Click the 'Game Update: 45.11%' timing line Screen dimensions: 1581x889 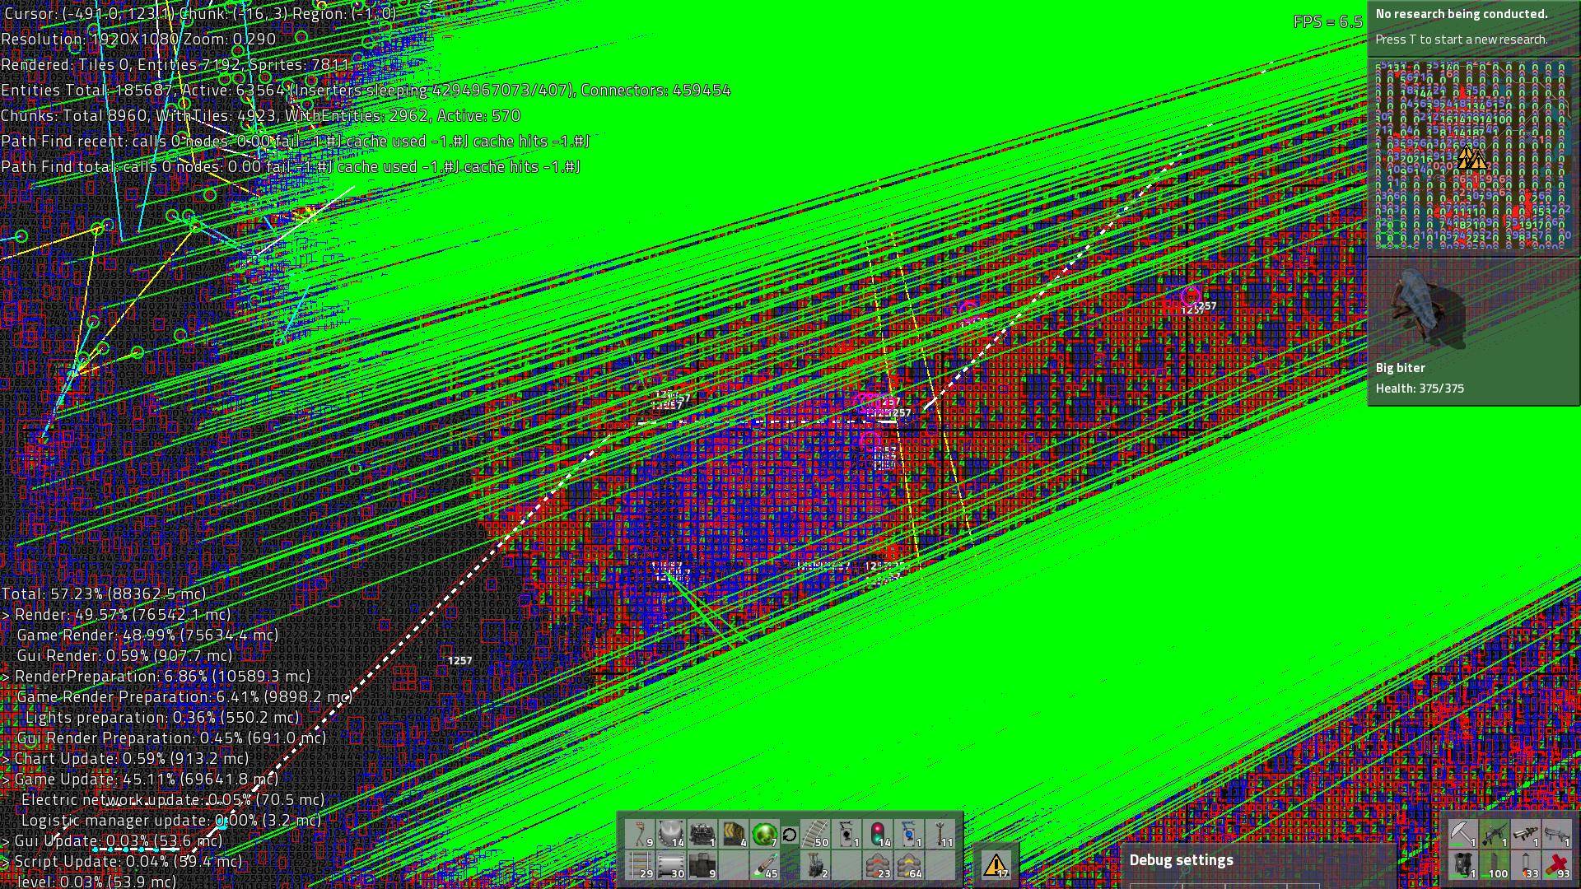coord(139,779)
